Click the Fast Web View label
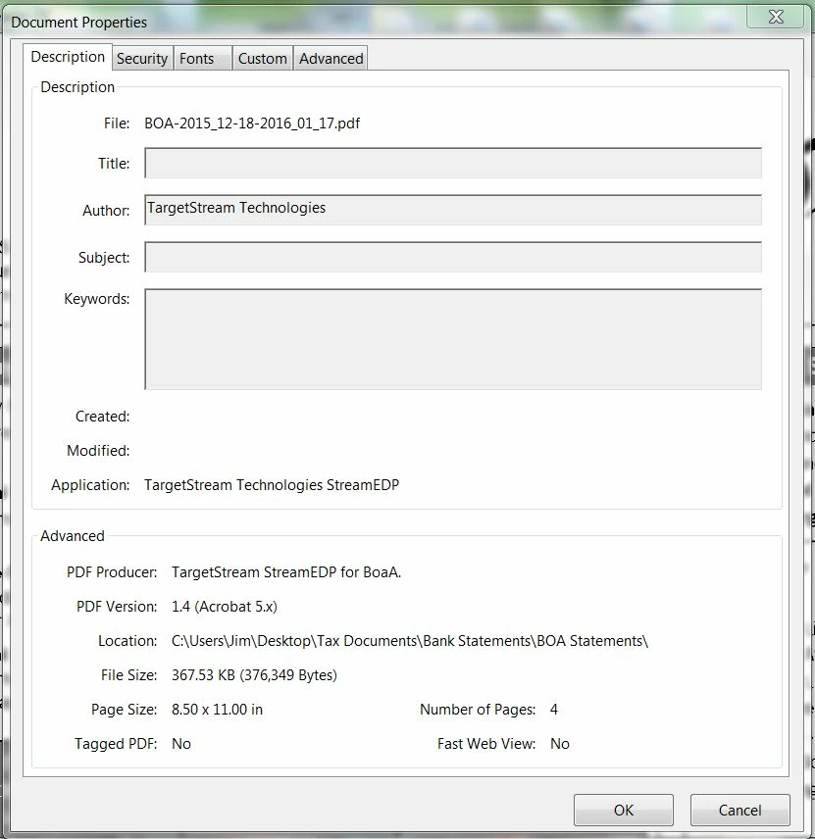The height and width of the screenshot is (839, 815). (486, 744)
